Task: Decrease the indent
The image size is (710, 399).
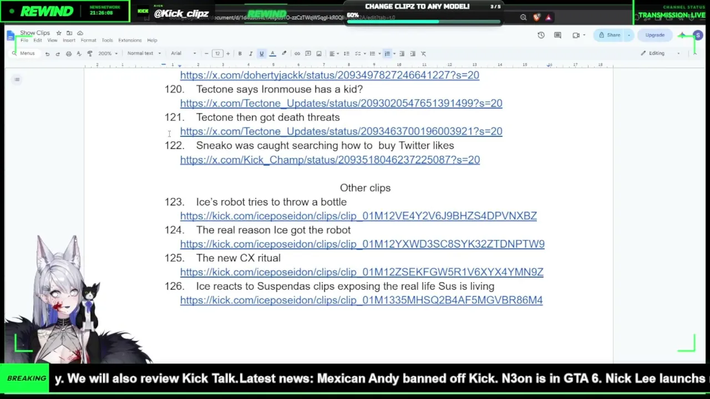Action: point(402,54)
